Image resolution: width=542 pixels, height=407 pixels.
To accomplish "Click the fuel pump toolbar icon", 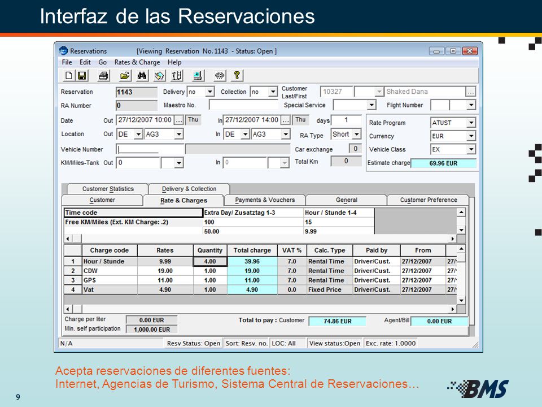I will point(177,75).
